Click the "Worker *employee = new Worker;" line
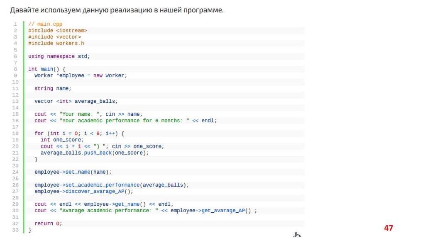 tap(81, 75)
